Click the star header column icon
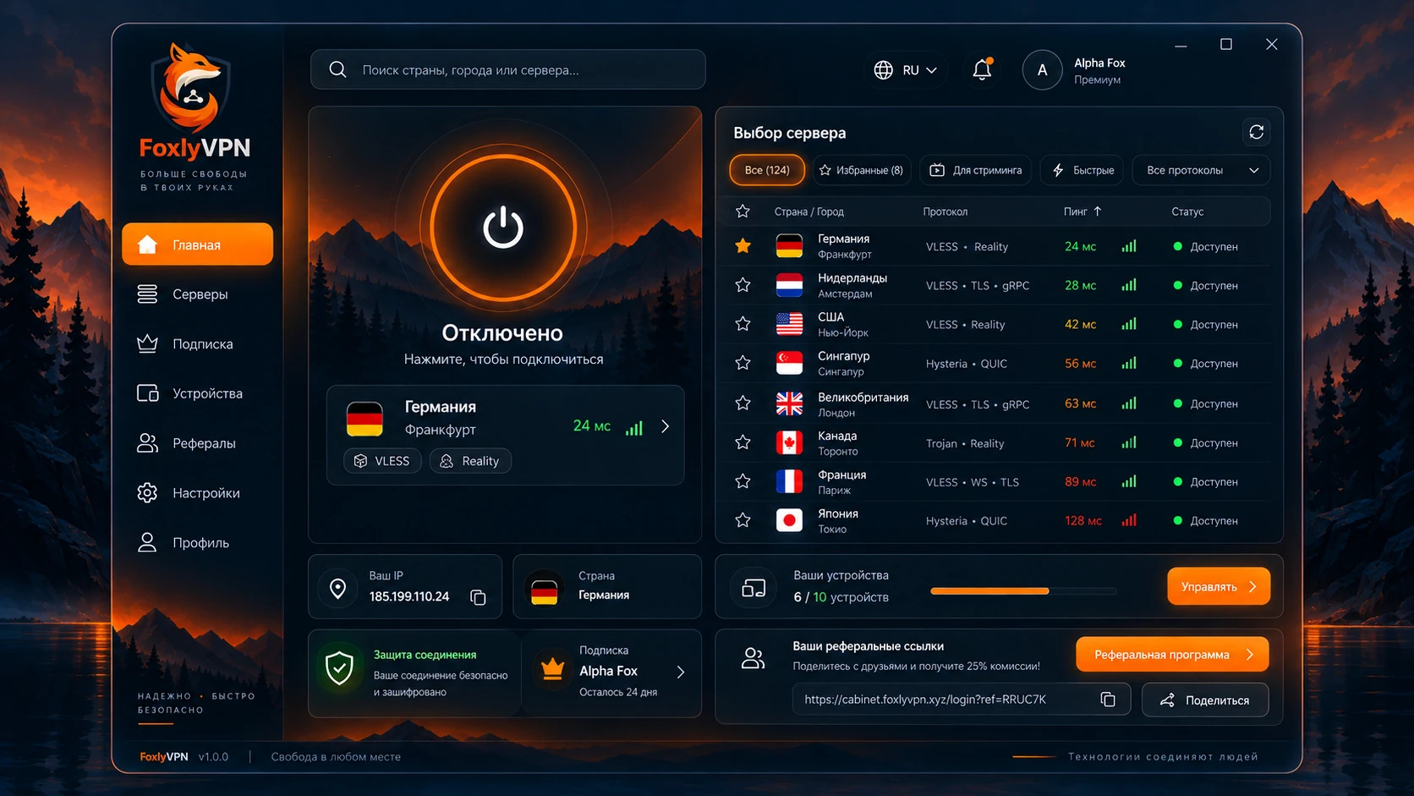 pos(743,211)
